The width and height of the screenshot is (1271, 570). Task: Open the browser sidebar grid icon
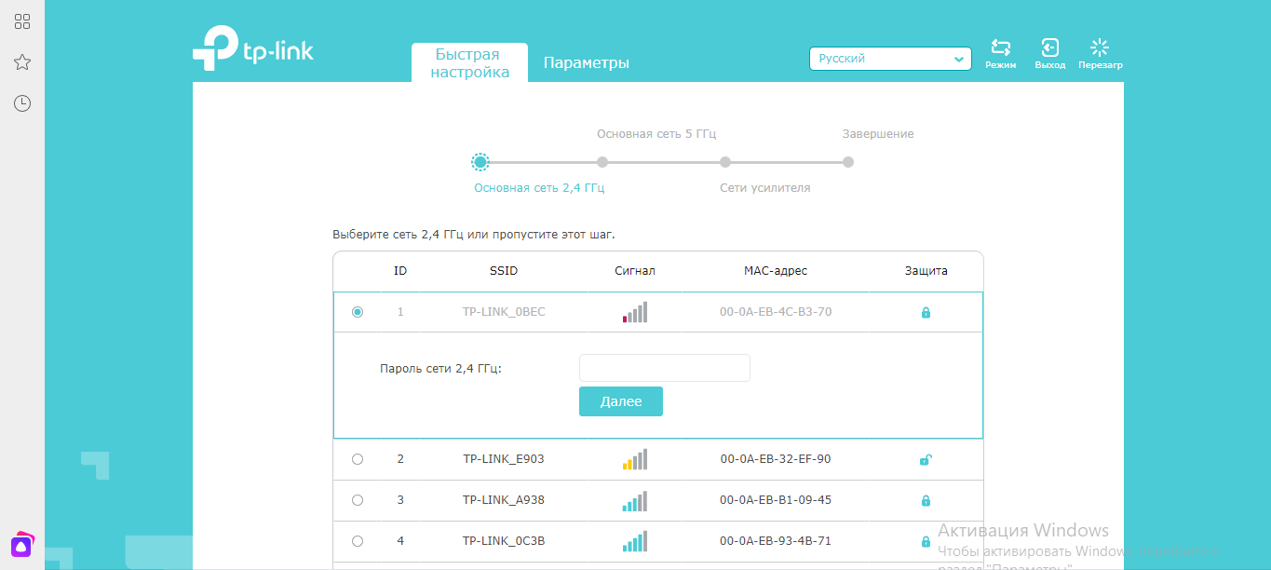coord(22,21)
